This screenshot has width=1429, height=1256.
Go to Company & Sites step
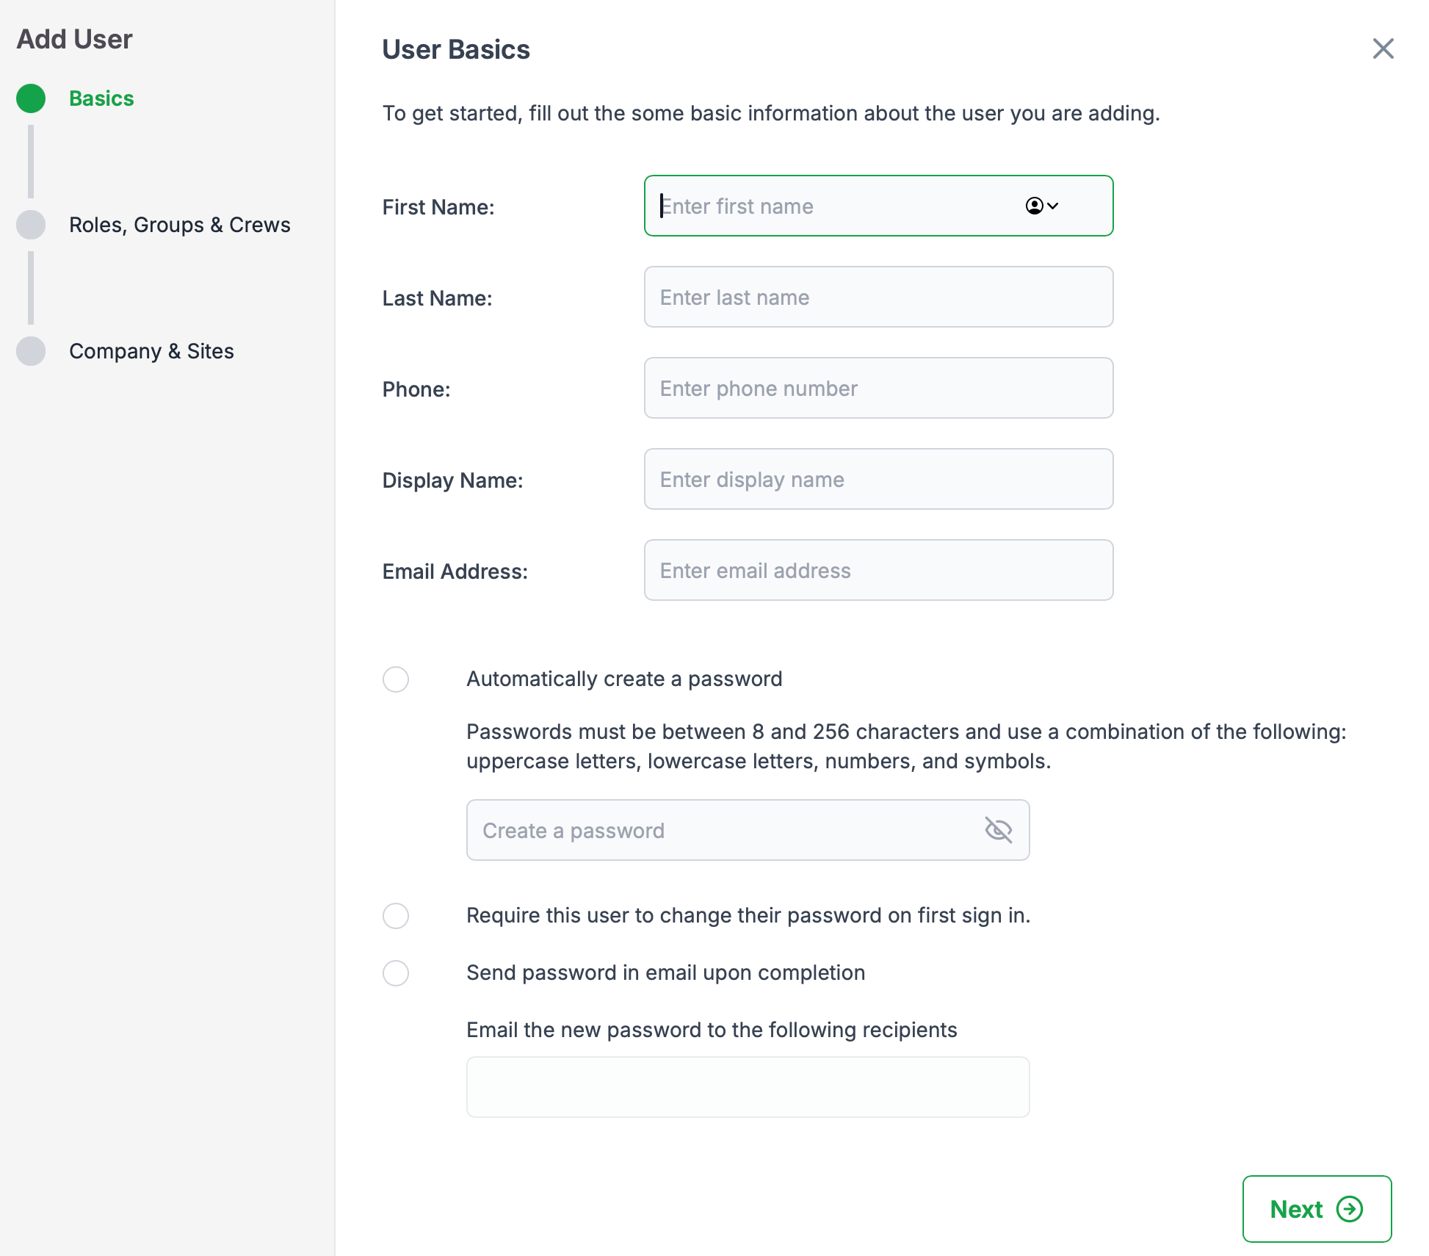pos(151,351)
